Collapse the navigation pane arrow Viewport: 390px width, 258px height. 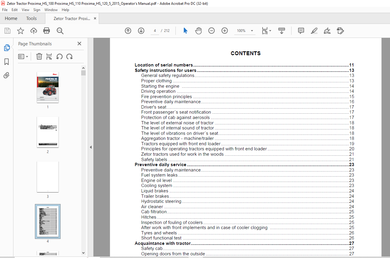click(x=91, y=147)
